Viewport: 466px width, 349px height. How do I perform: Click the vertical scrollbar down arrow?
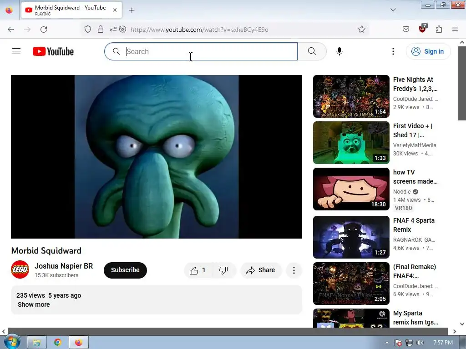(462, 324)
